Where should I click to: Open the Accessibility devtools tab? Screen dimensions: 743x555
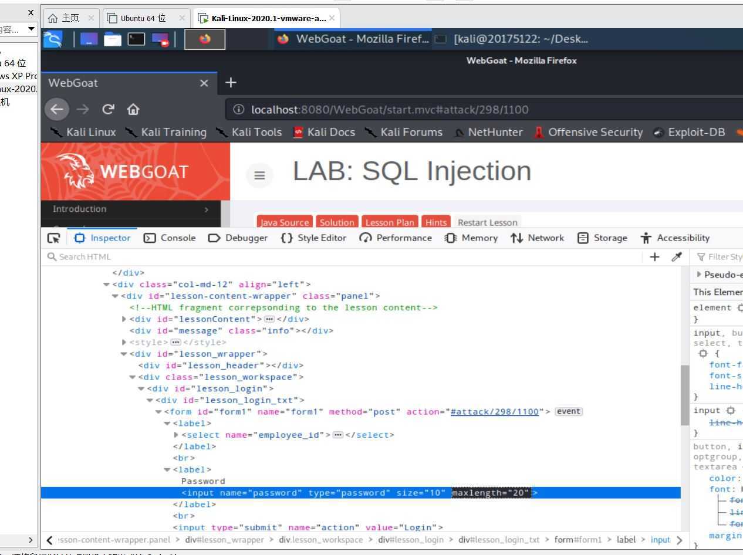point(675,238)
